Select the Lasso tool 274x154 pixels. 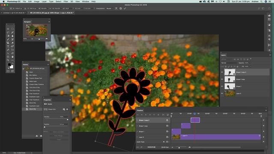8,33
